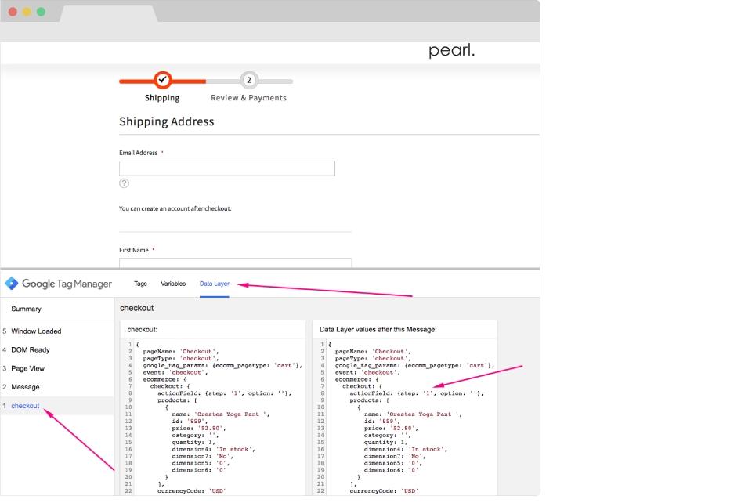
Task: Click the pearl store logo
Action: 450,49
